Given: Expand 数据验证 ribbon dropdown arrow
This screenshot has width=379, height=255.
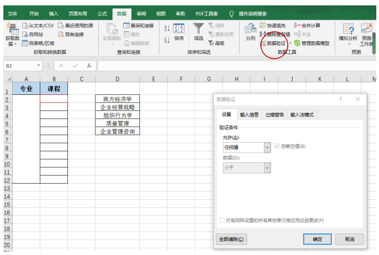Looking at the screenshot, I should (290, 44).
